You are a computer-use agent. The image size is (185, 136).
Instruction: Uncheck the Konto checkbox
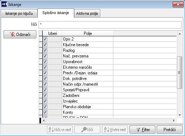(x=45, y=112)
